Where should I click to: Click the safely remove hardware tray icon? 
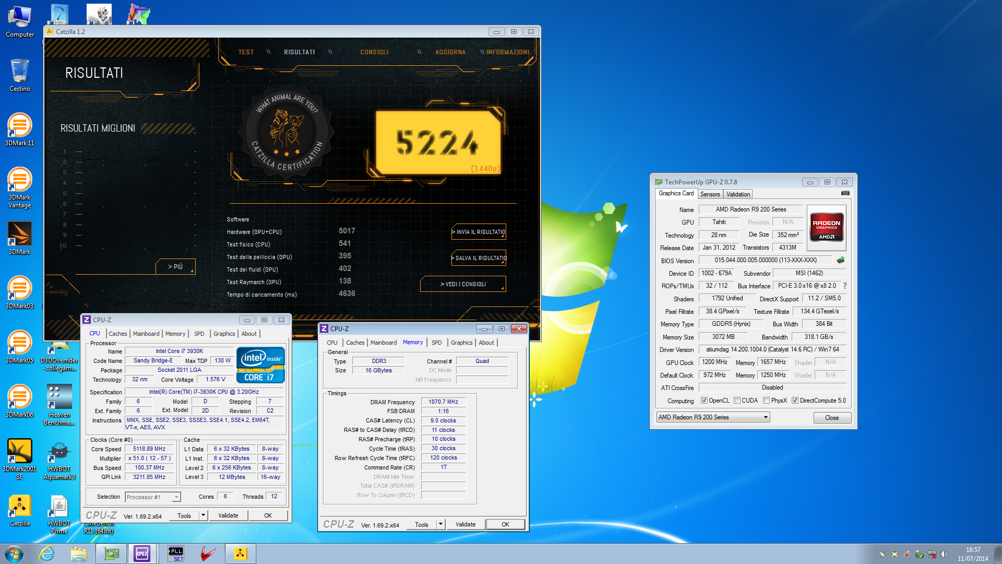coord(920,554)
